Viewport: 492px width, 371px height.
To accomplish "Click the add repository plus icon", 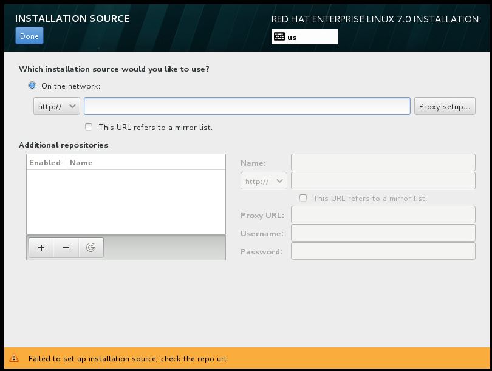I will (x=41, y=248).
